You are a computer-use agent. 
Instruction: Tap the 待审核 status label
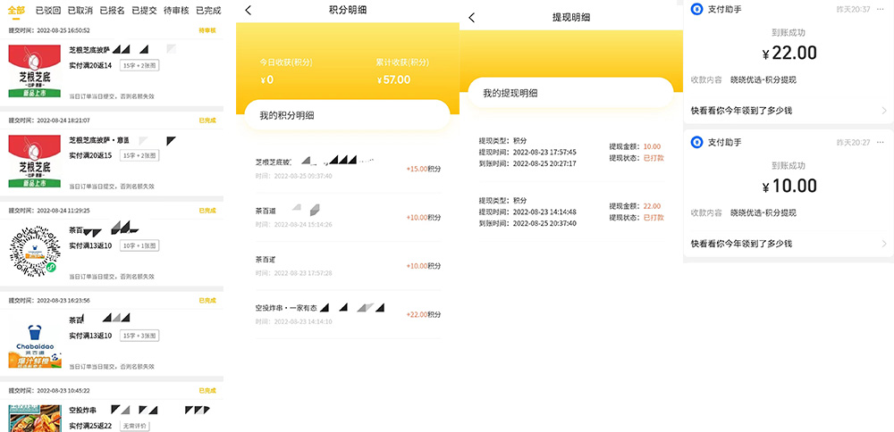click(207, 30)
